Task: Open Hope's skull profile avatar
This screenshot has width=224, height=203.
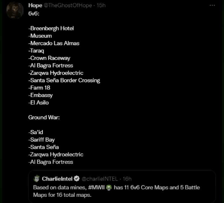Action: 15,10
